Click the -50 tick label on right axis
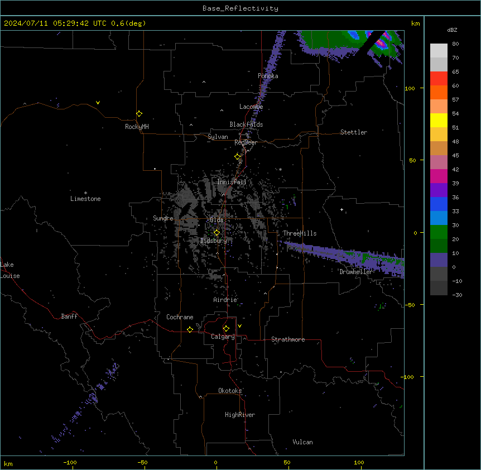Screen dimensions: 481x470 tap(410, 305)
